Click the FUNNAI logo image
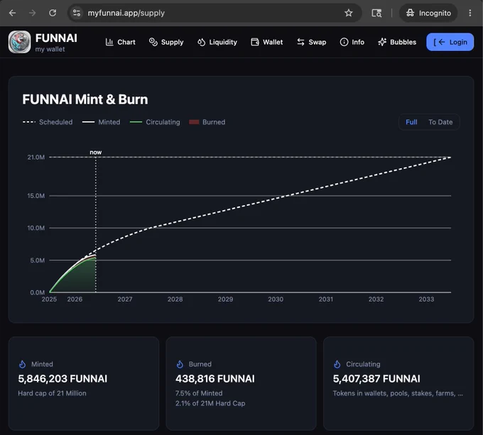This screenshot has width=483, height=435. pos(19,42)
